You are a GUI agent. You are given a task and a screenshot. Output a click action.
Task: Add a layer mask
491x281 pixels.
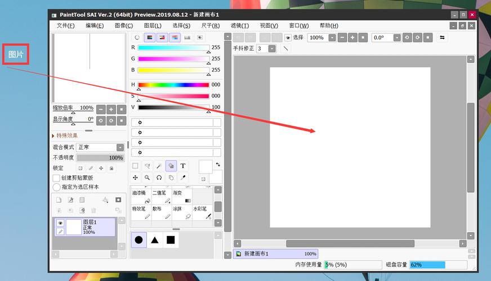point(118,200)
